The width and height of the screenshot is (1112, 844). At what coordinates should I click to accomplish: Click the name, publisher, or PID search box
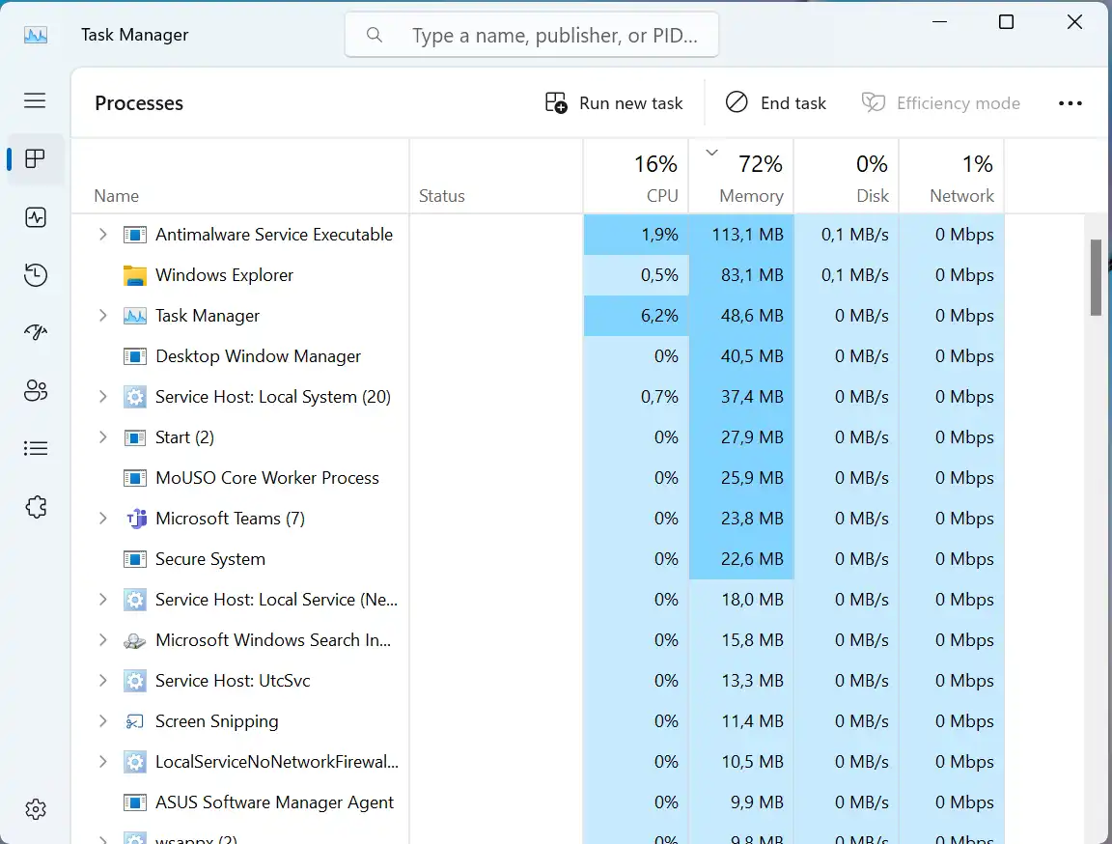pos(532,35)
